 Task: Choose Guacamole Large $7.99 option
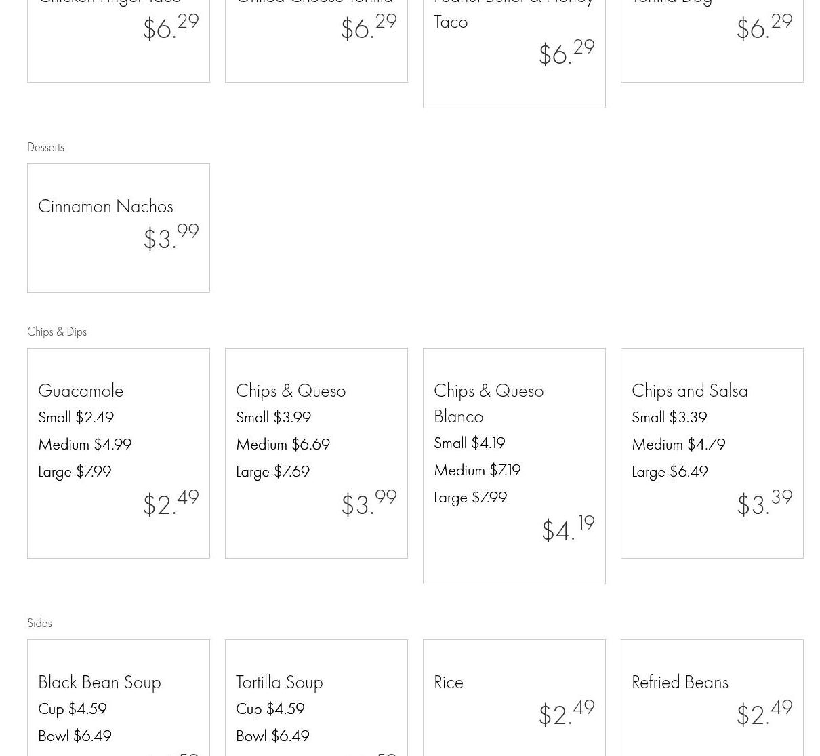point(75,471)
